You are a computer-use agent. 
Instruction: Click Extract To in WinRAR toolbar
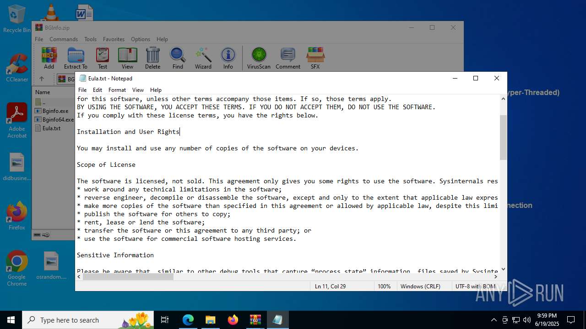pyautogui.click(x=76, y=58)
